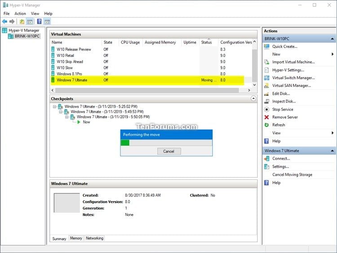The image size is (337, 253).
Task: Collapse the 5:25:02 PM checkpoint node
Action: (54, 106)
